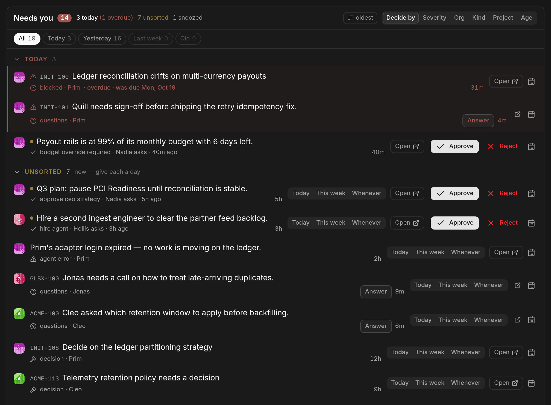Click calendar icon on second ingest engineer row
The width and height of the screenshot is (551, 405).
tap(531, 223)
